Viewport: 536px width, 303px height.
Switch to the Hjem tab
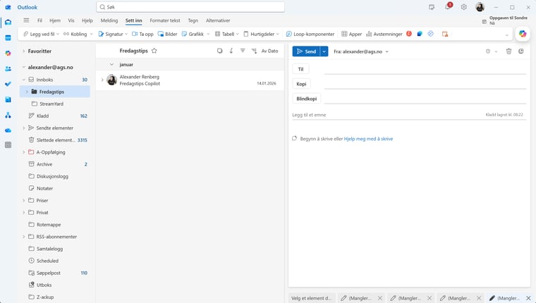[x=55, y=20]
